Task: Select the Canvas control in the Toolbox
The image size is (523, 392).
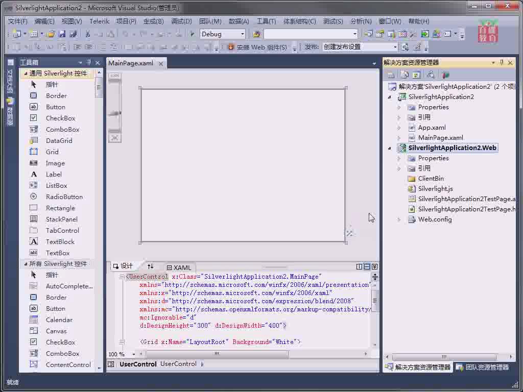Action: pos(56,331)
